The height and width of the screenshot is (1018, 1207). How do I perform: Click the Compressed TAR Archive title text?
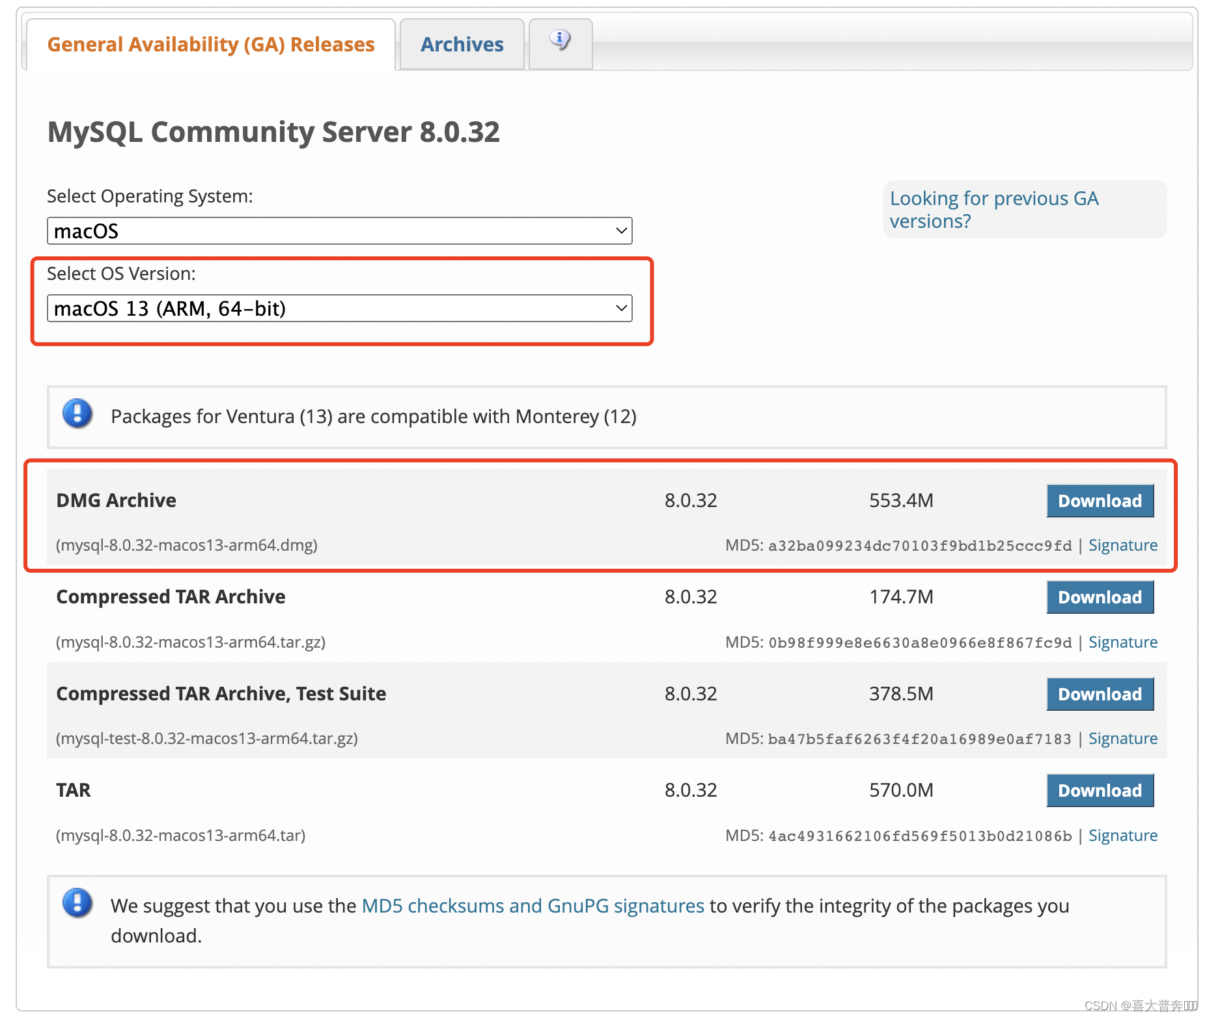click(x=171, y=597)
